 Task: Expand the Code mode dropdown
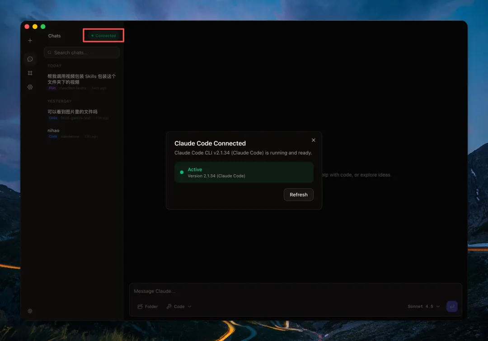coord(179,306)
